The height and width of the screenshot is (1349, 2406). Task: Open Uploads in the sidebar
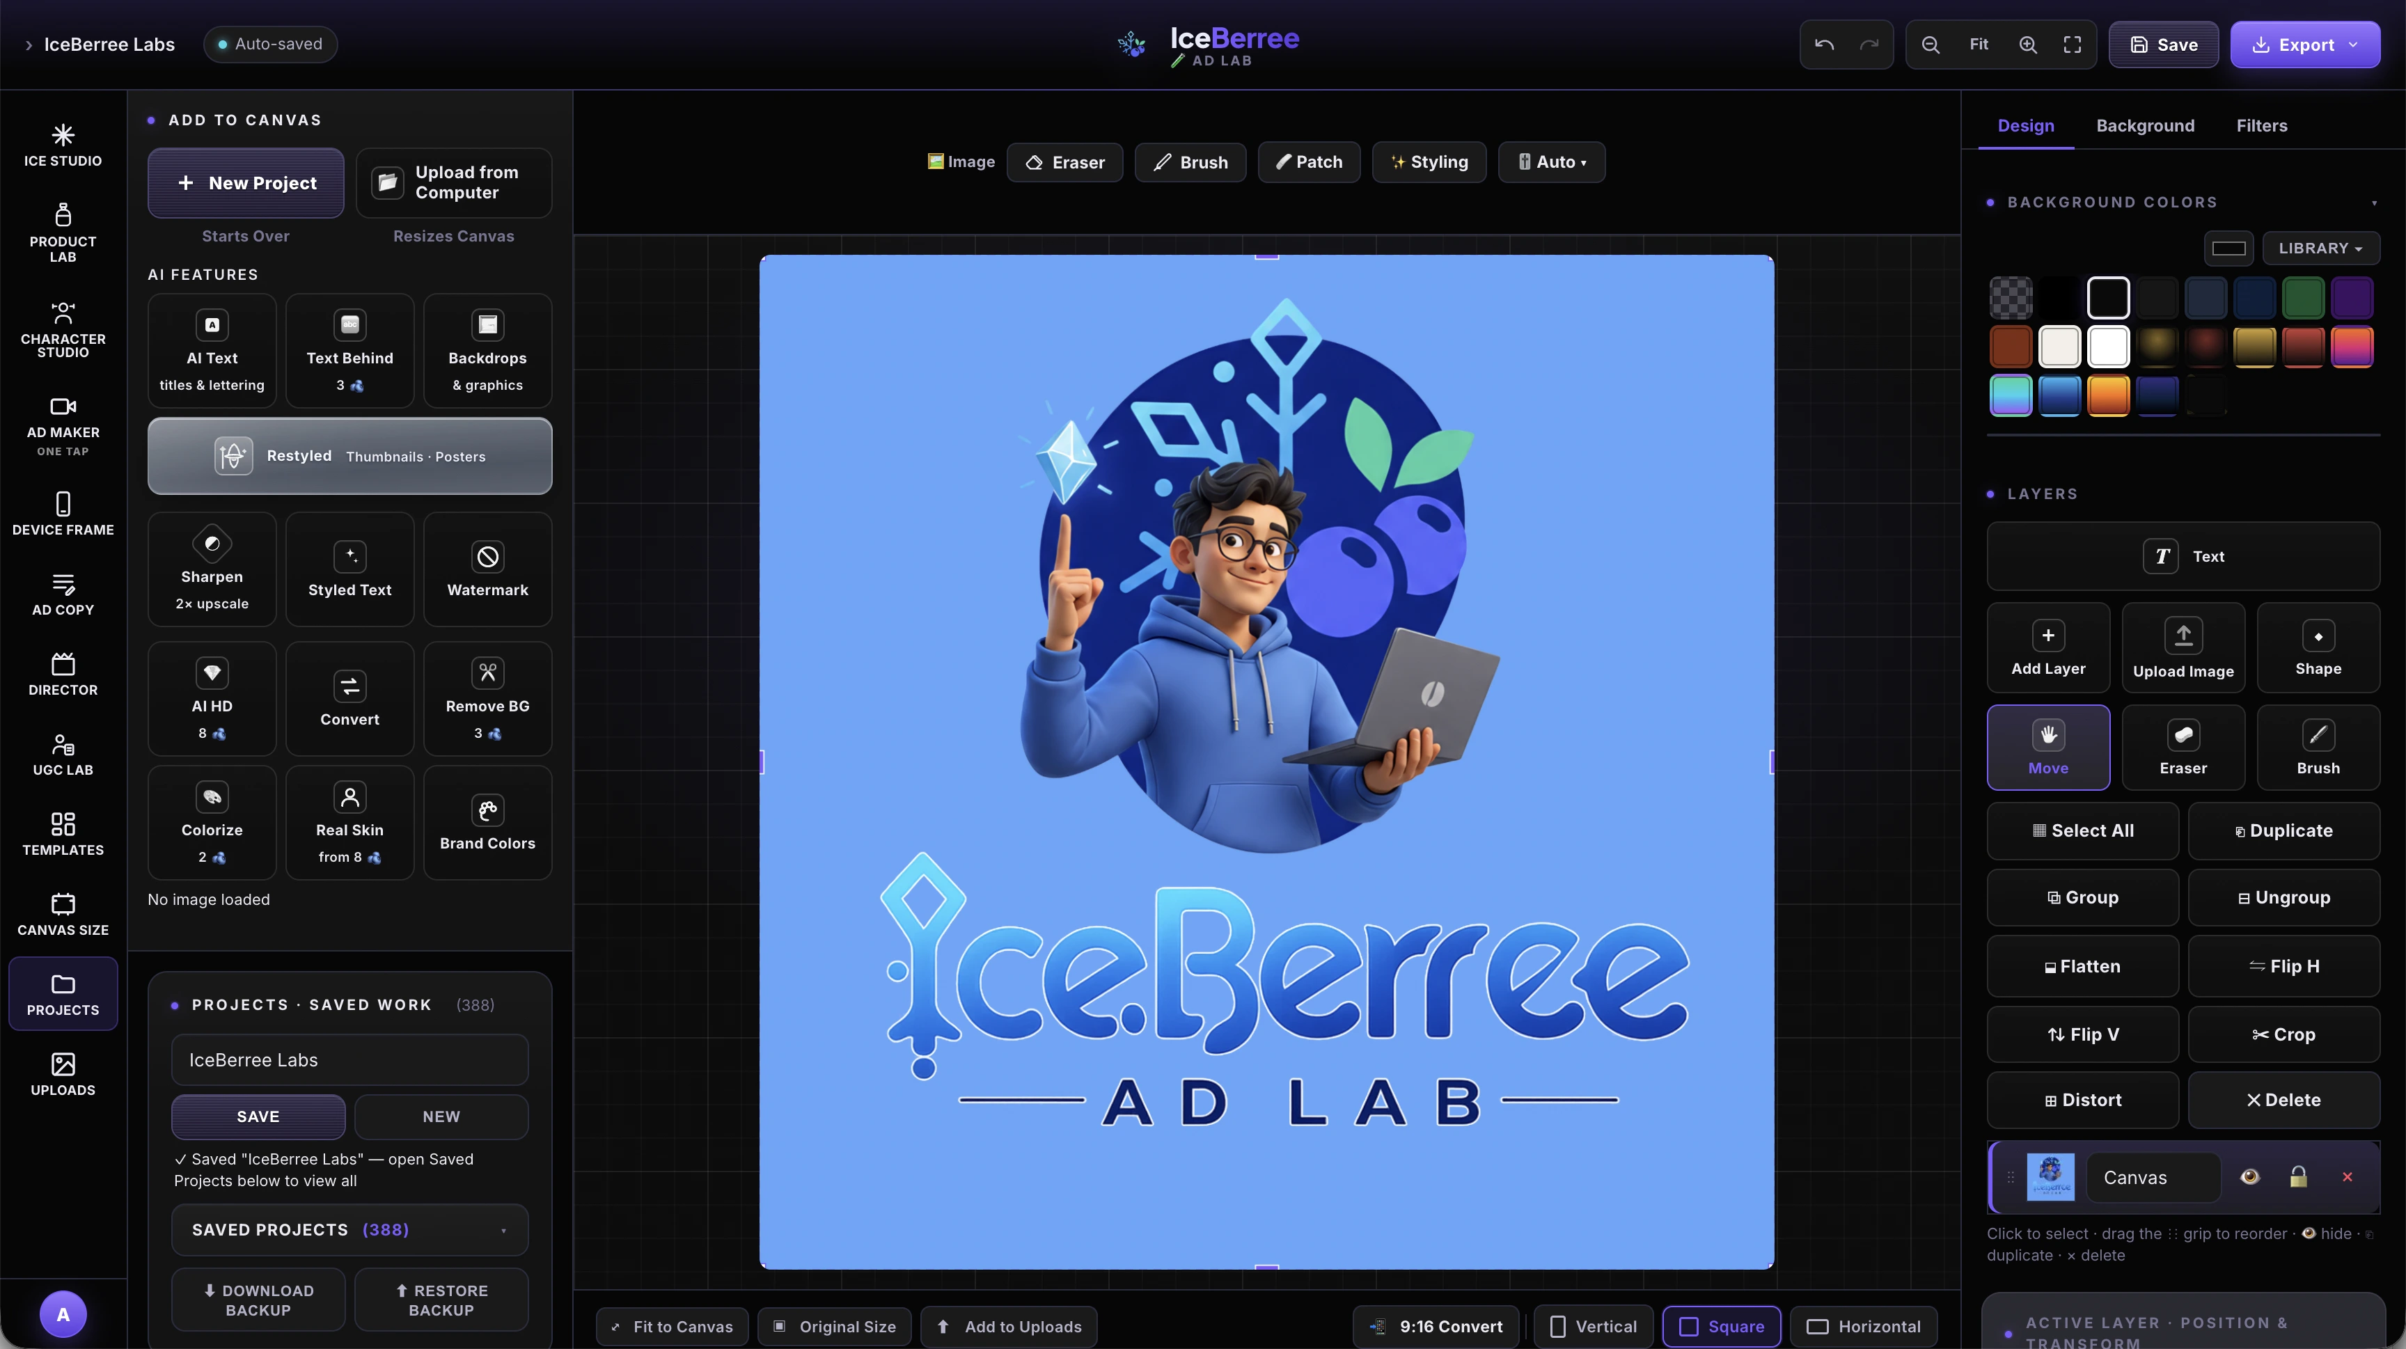pyautogui.click(x=63, y=1073)
